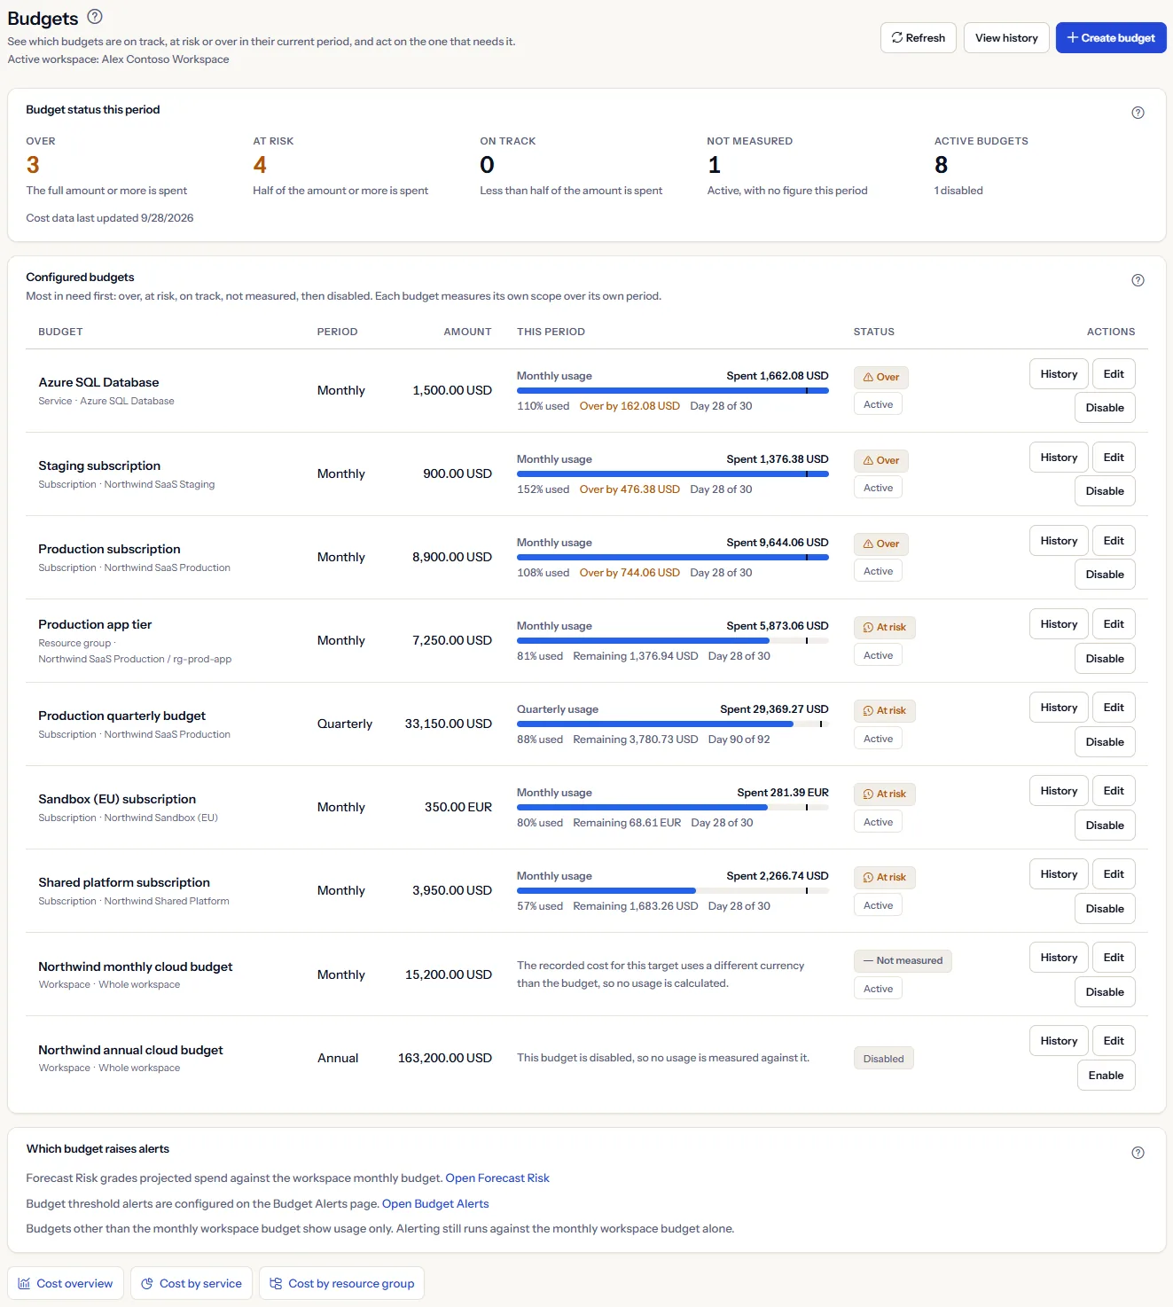Enable Northwind annual cloud budget
Image resolution: width=1173 pixels, height=1307 pixels.
1107,1076
